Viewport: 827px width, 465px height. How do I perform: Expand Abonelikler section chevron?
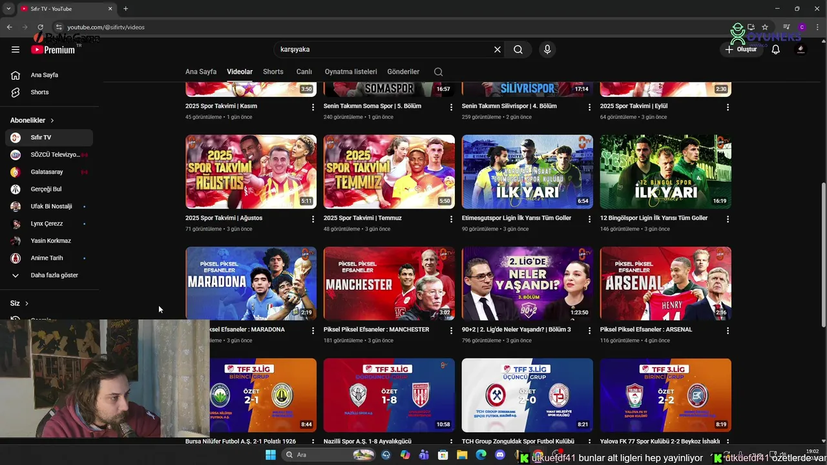click(x=52, y=121)
